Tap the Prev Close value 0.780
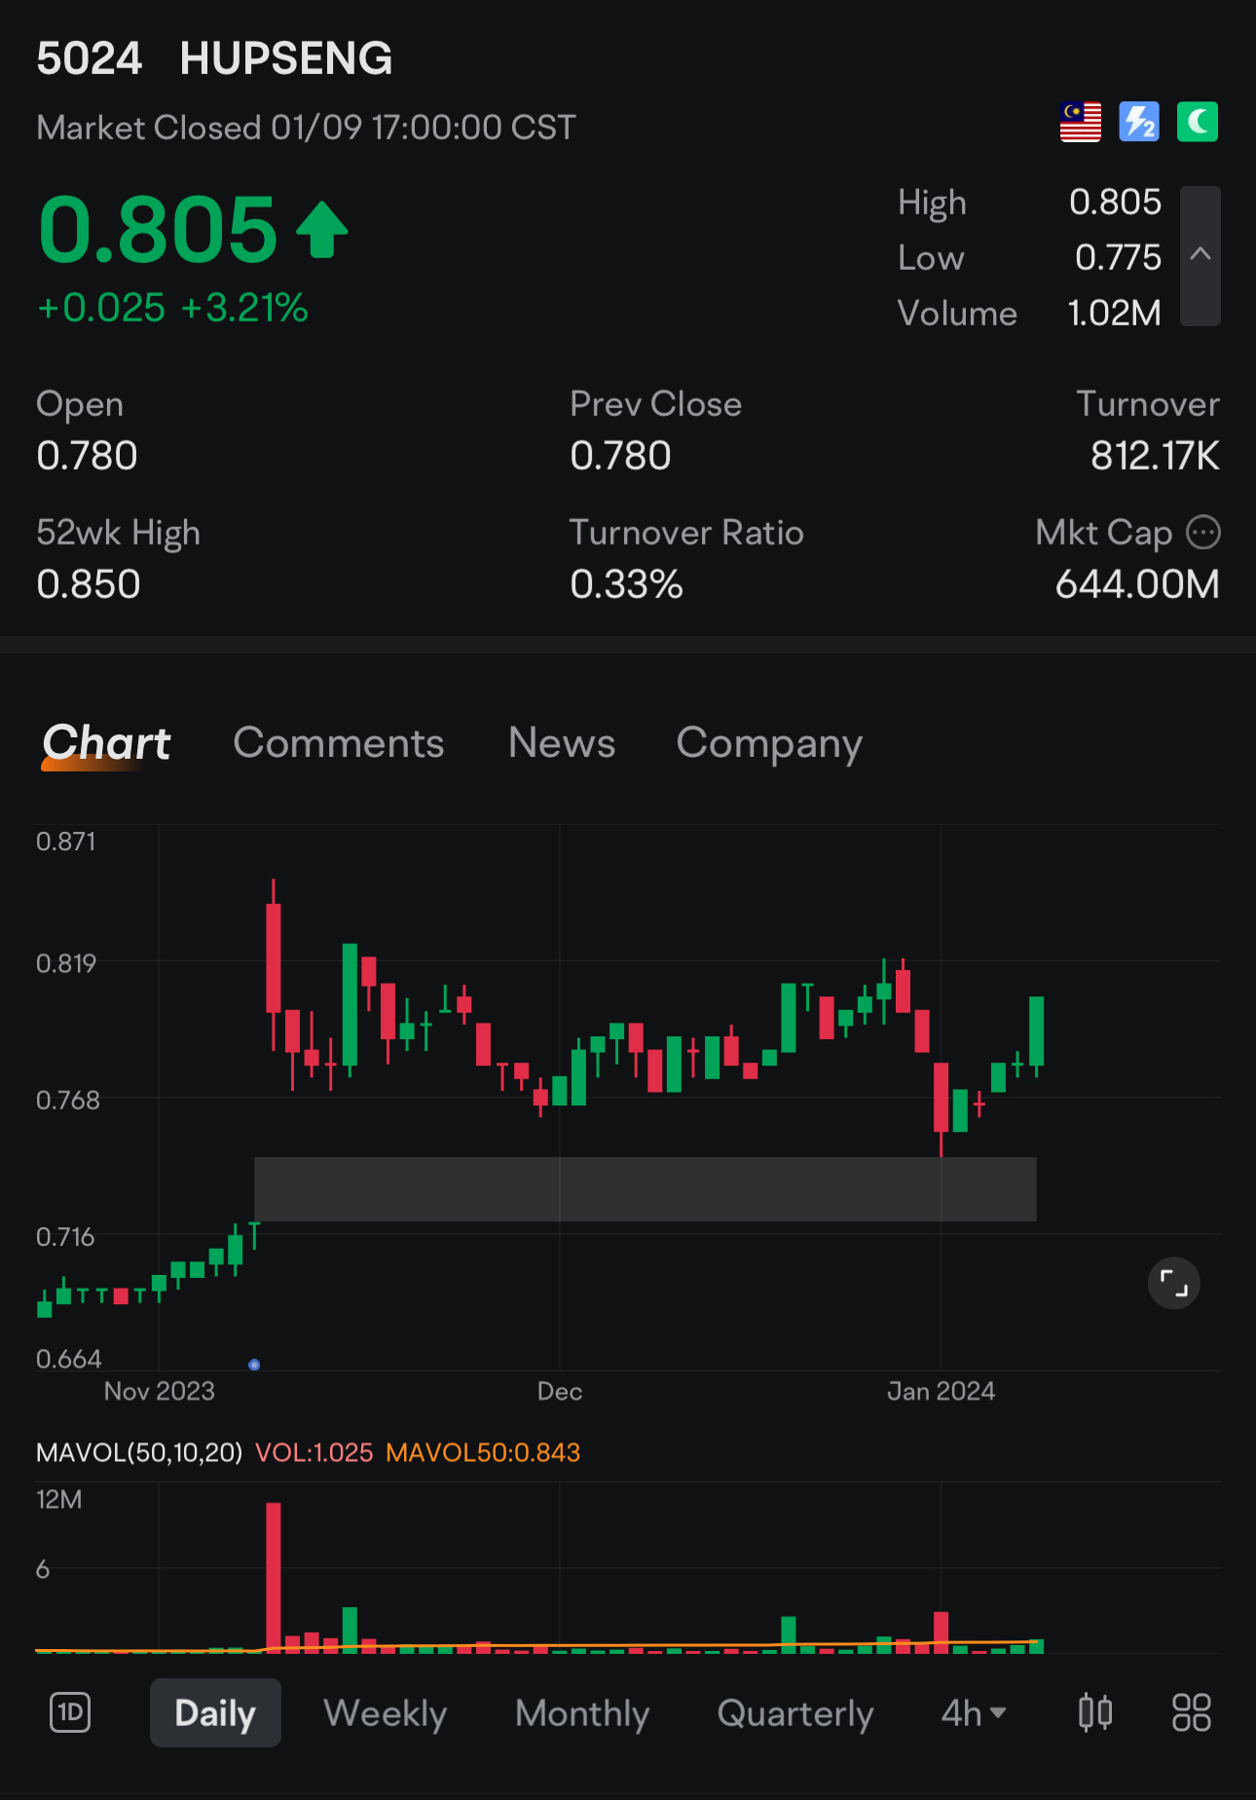The image size is (1256, 1800). click(x=620, y=456)
